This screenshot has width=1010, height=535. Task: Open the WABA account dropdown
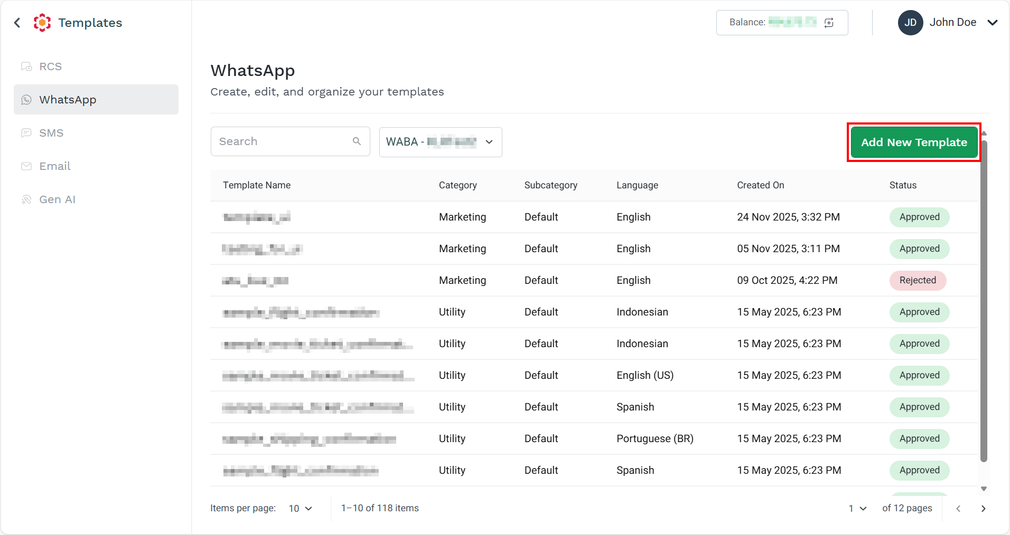pos(441,142)
